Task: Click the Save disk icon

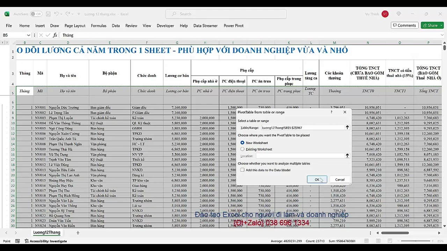Action: [48, 14]
